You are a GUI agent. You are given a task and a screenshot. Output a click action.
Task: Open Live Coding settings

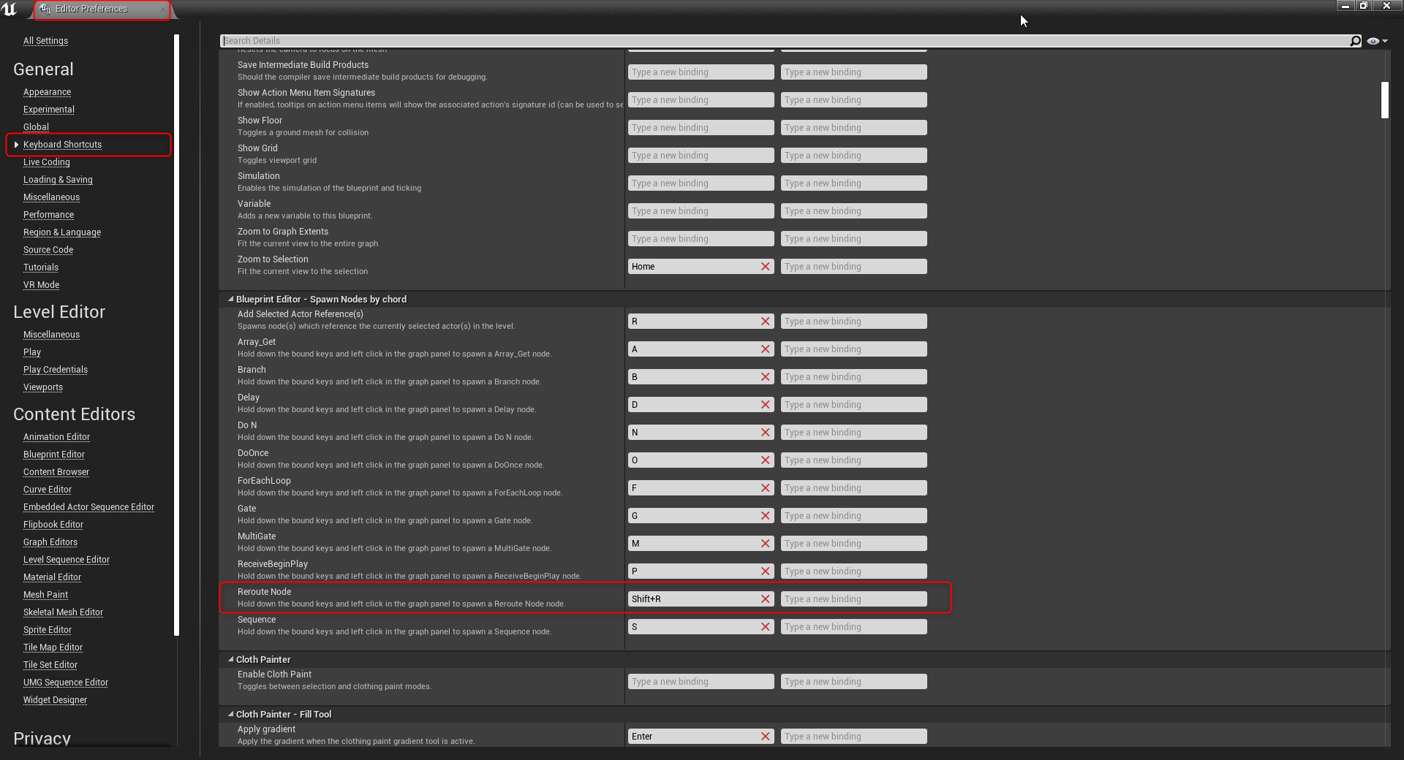[x=47, y=162]
